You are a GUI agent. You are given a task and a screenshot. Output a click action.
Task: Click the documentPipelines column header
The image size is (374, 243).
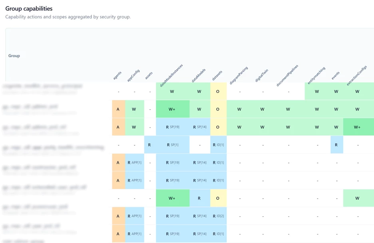(288, 74)
